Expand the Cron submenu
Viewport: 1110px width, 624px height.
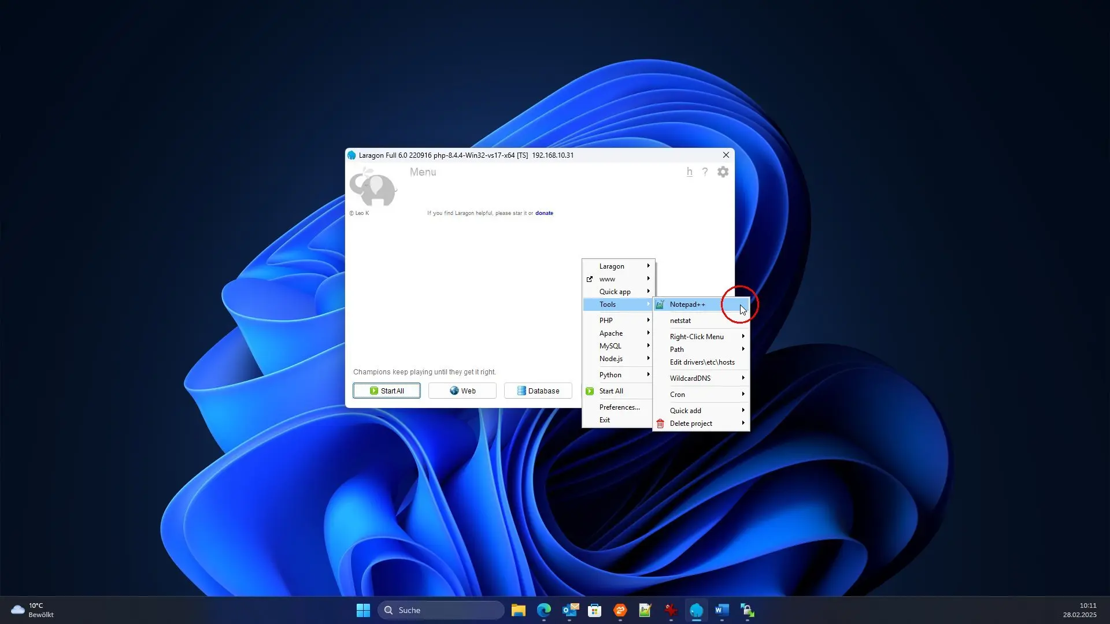(x=701, y=395)
